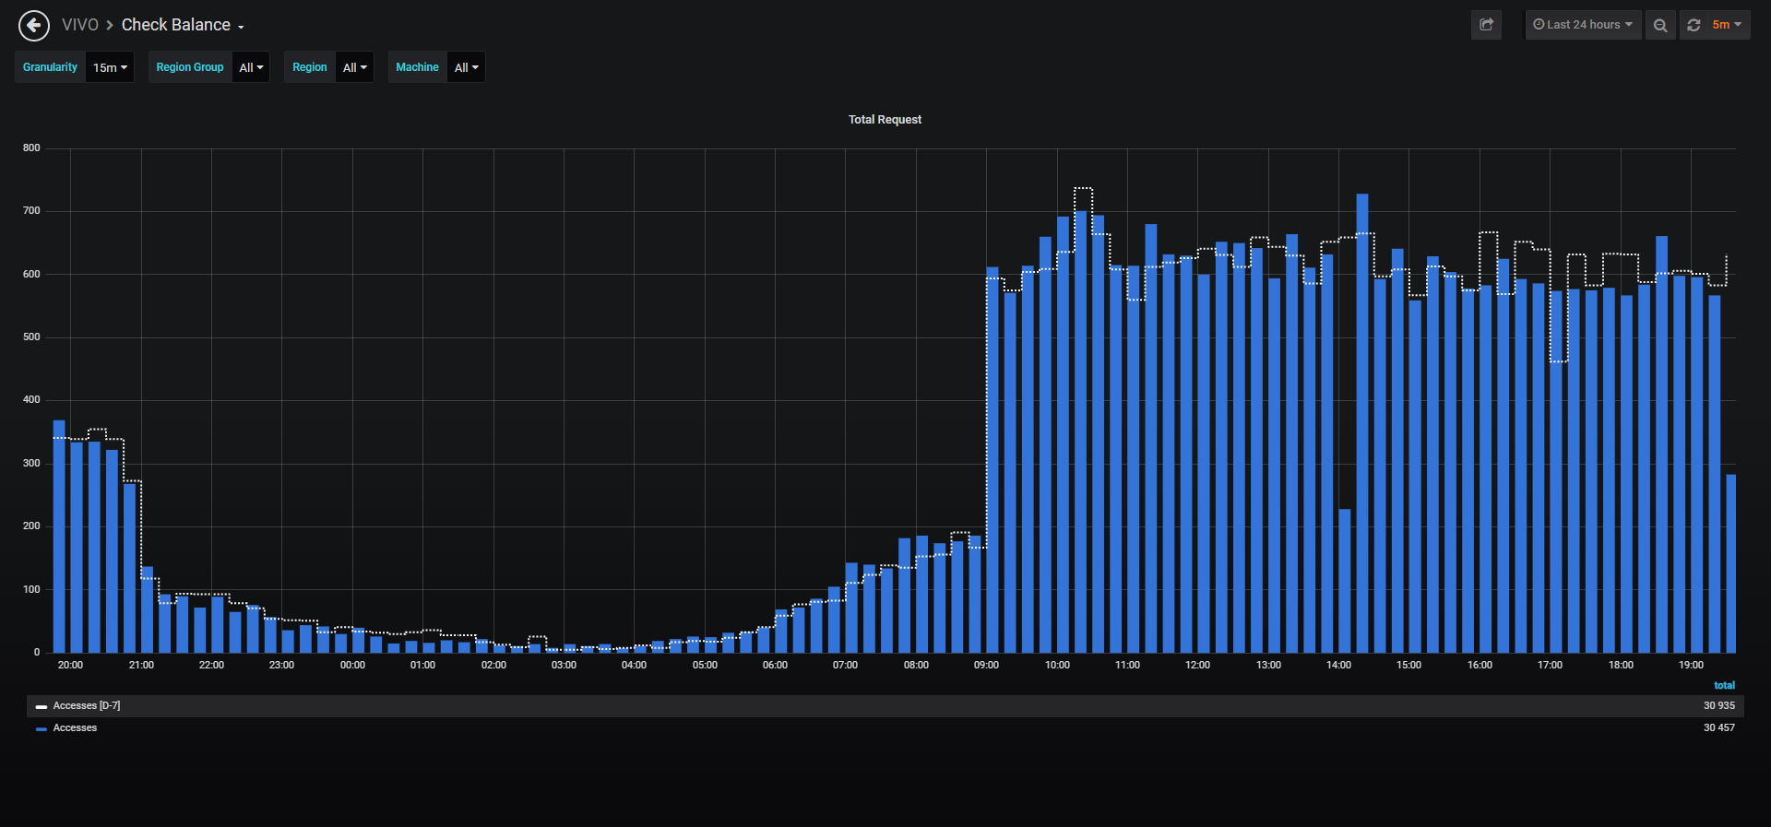
Task: Click the back arrow circle icon
Action: click(x=34, y=25)
